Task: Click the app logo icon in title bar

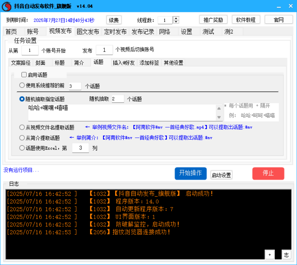Action: [x=7, y=6]
